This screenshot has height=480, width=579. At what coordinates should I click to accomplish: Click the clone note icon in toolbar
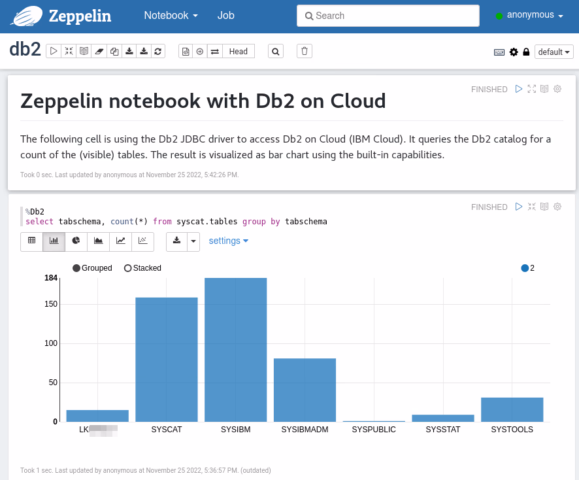(x=114, y=51)
